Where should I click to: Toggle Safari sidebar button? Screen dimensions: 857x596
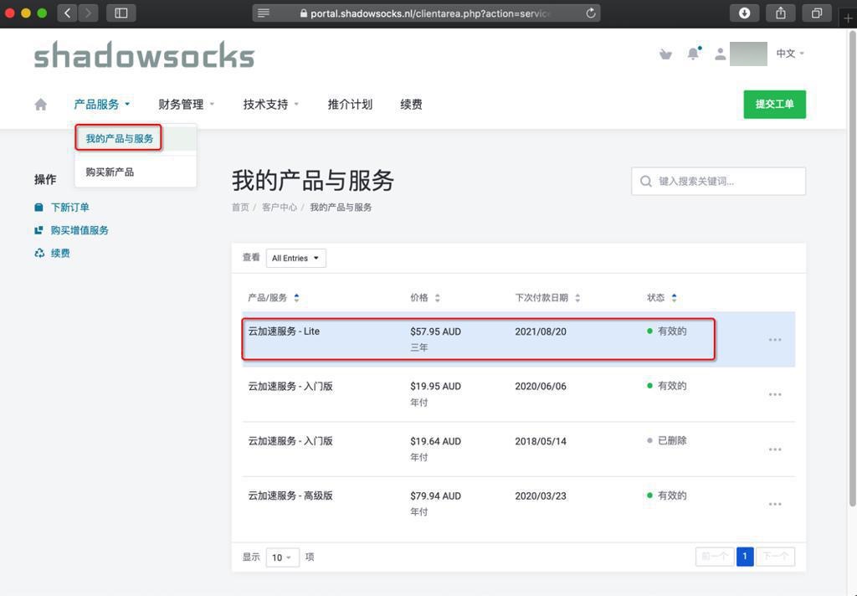click(x=121, y=13)
